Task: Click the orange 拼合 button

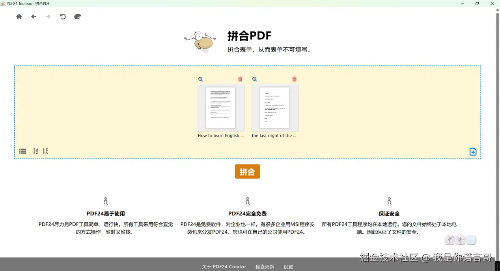Action: (247, 171)
